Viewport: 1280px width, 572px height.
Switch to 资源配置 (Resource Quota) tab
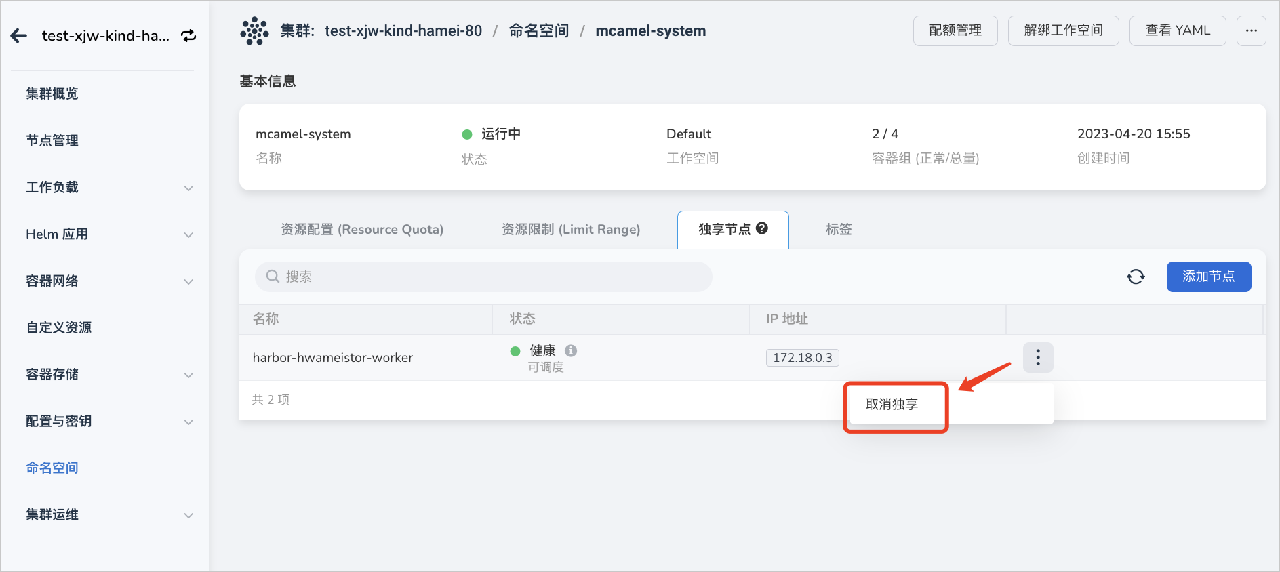coord(362,229)
